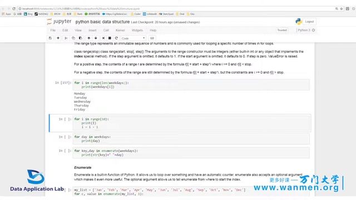The image size is (356, 200).
Task: Select the enumerate(weekdays) code cell
Action: pos(191,153)
